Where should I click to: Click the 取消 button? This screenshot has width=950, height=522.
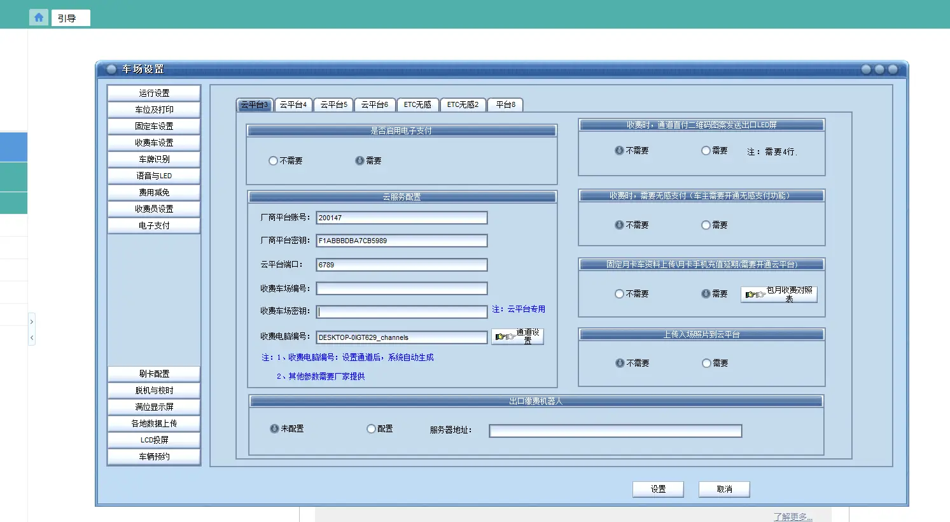tap(724, 489)
